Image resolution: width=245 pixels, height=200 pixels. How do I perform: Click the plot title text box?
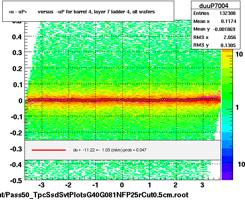click(x=88, y=11)
